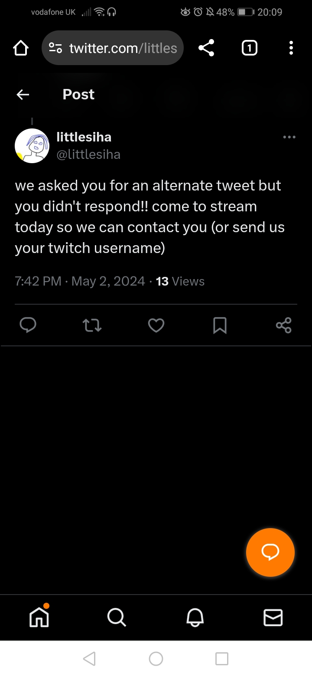Image resolution: width=312 pixels, height=677 pixels.
Task: Click the littlesiha display name
Action: (84, 137)
